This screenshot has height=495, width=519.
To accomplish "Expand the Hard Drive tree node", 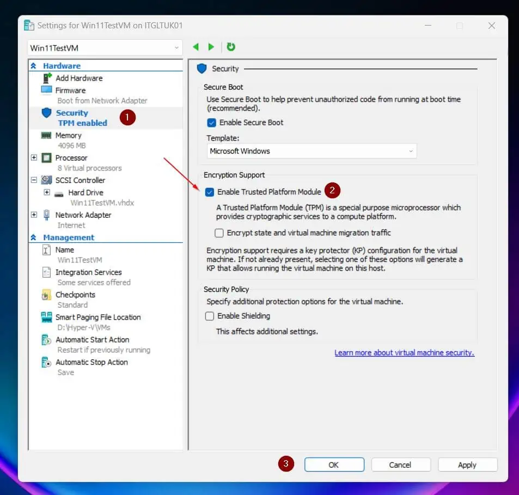I will pyautogui.click(x=47, y=192).
